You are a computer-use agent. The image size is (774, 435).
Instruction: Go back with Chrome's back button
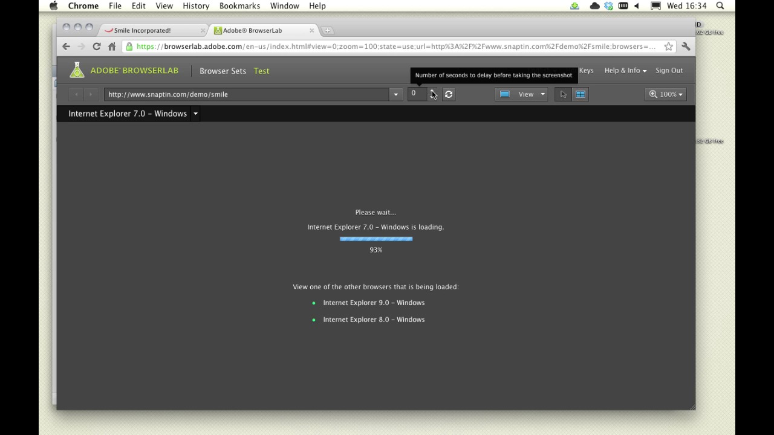click(67, 47)
